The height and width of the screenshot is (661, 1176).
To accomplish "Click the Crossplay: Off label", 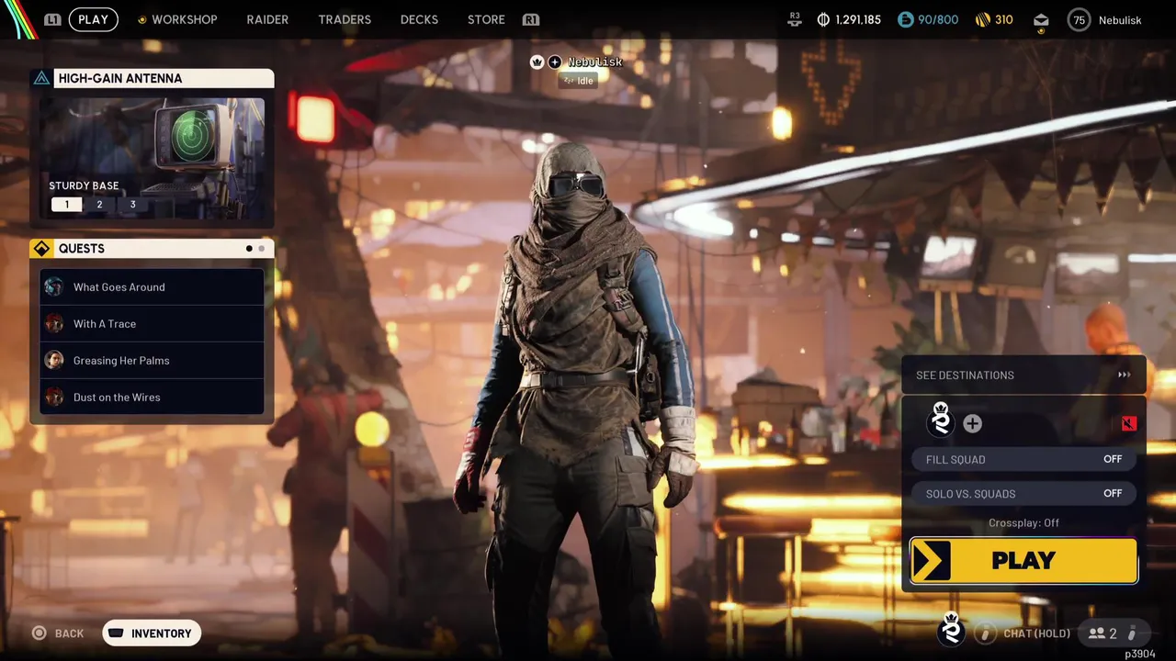I will (1023, 522).
